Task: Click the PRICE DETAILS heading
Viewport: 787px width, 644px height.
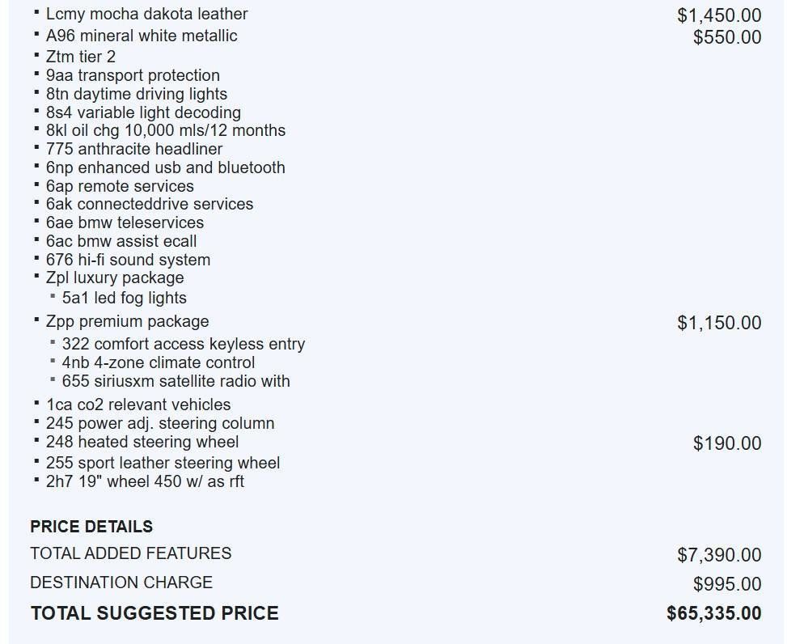Action: click(91, 527)
